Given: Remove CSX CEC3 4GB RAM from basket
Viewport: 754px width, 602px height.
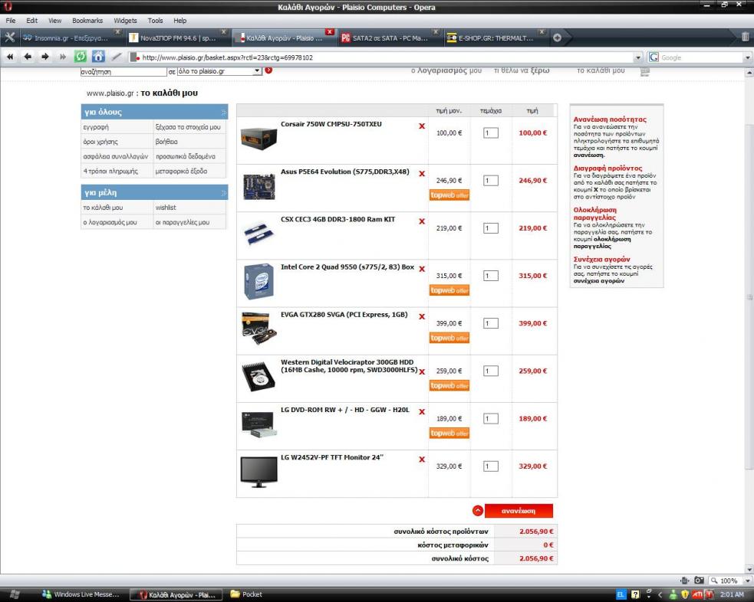Looking at the screenshot, I should [x=422, y=221].
